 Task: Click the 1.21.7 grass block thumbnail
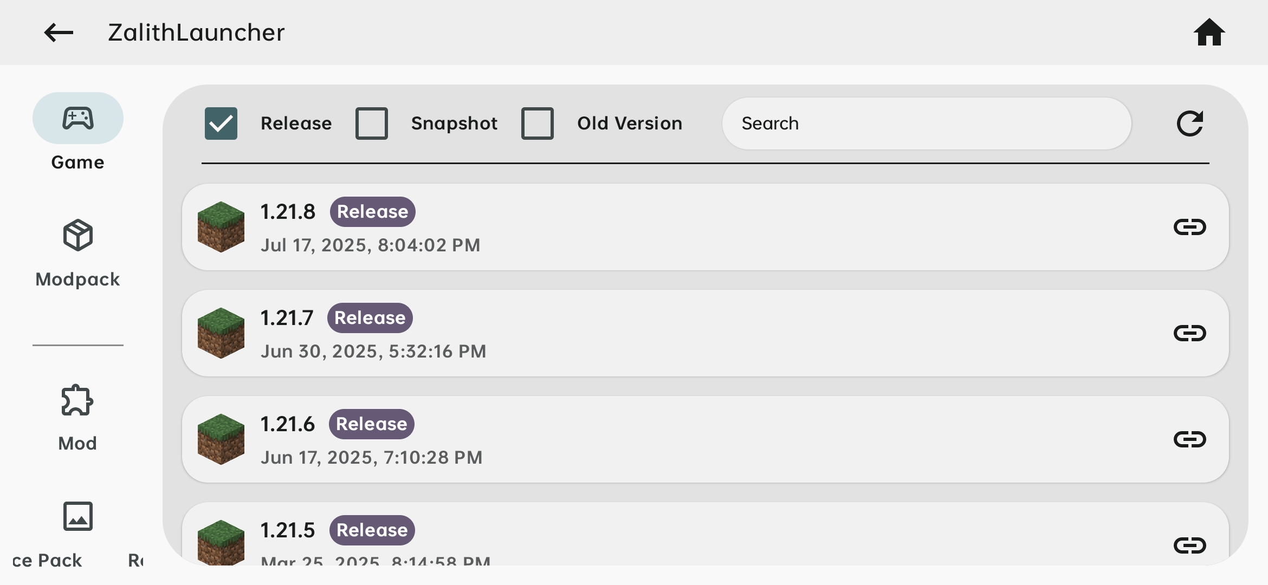click(x=222, y=333)
